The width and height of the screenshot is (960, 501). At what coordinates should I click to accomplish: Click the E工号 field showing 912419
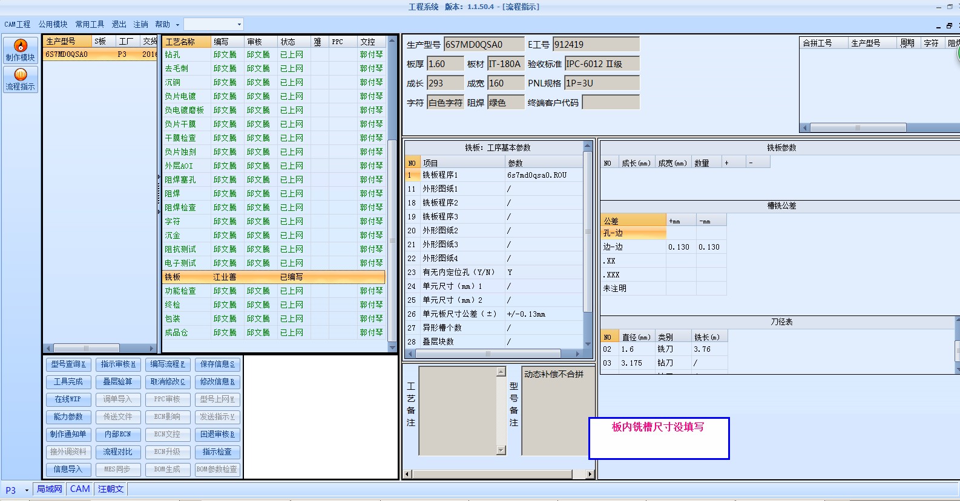click(x=596, y=45)
